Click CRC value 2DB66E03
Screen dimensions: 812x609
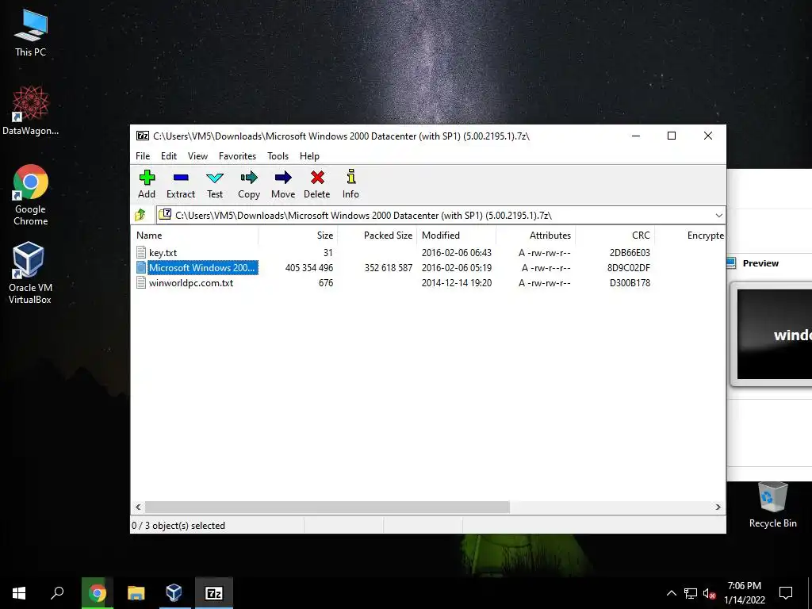point(630,253)
